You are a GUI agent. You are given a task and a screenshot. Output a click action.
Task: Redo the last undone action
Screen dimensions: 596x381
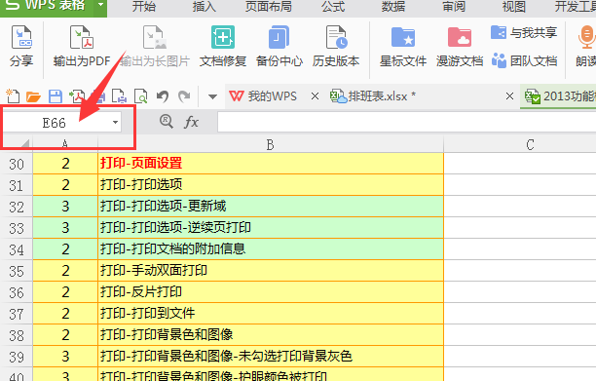coord(185,96)
